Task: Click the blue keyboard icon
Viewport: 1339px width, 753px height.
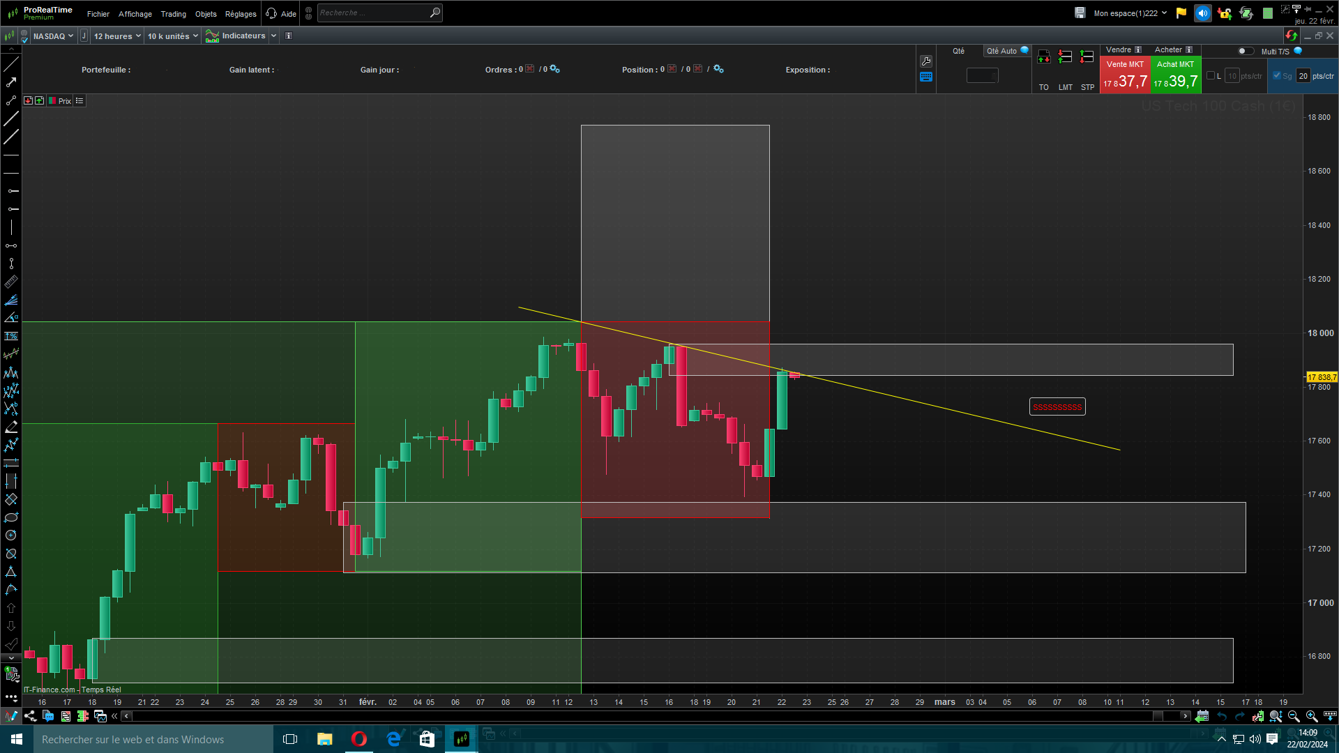Action: coord(926,77)
